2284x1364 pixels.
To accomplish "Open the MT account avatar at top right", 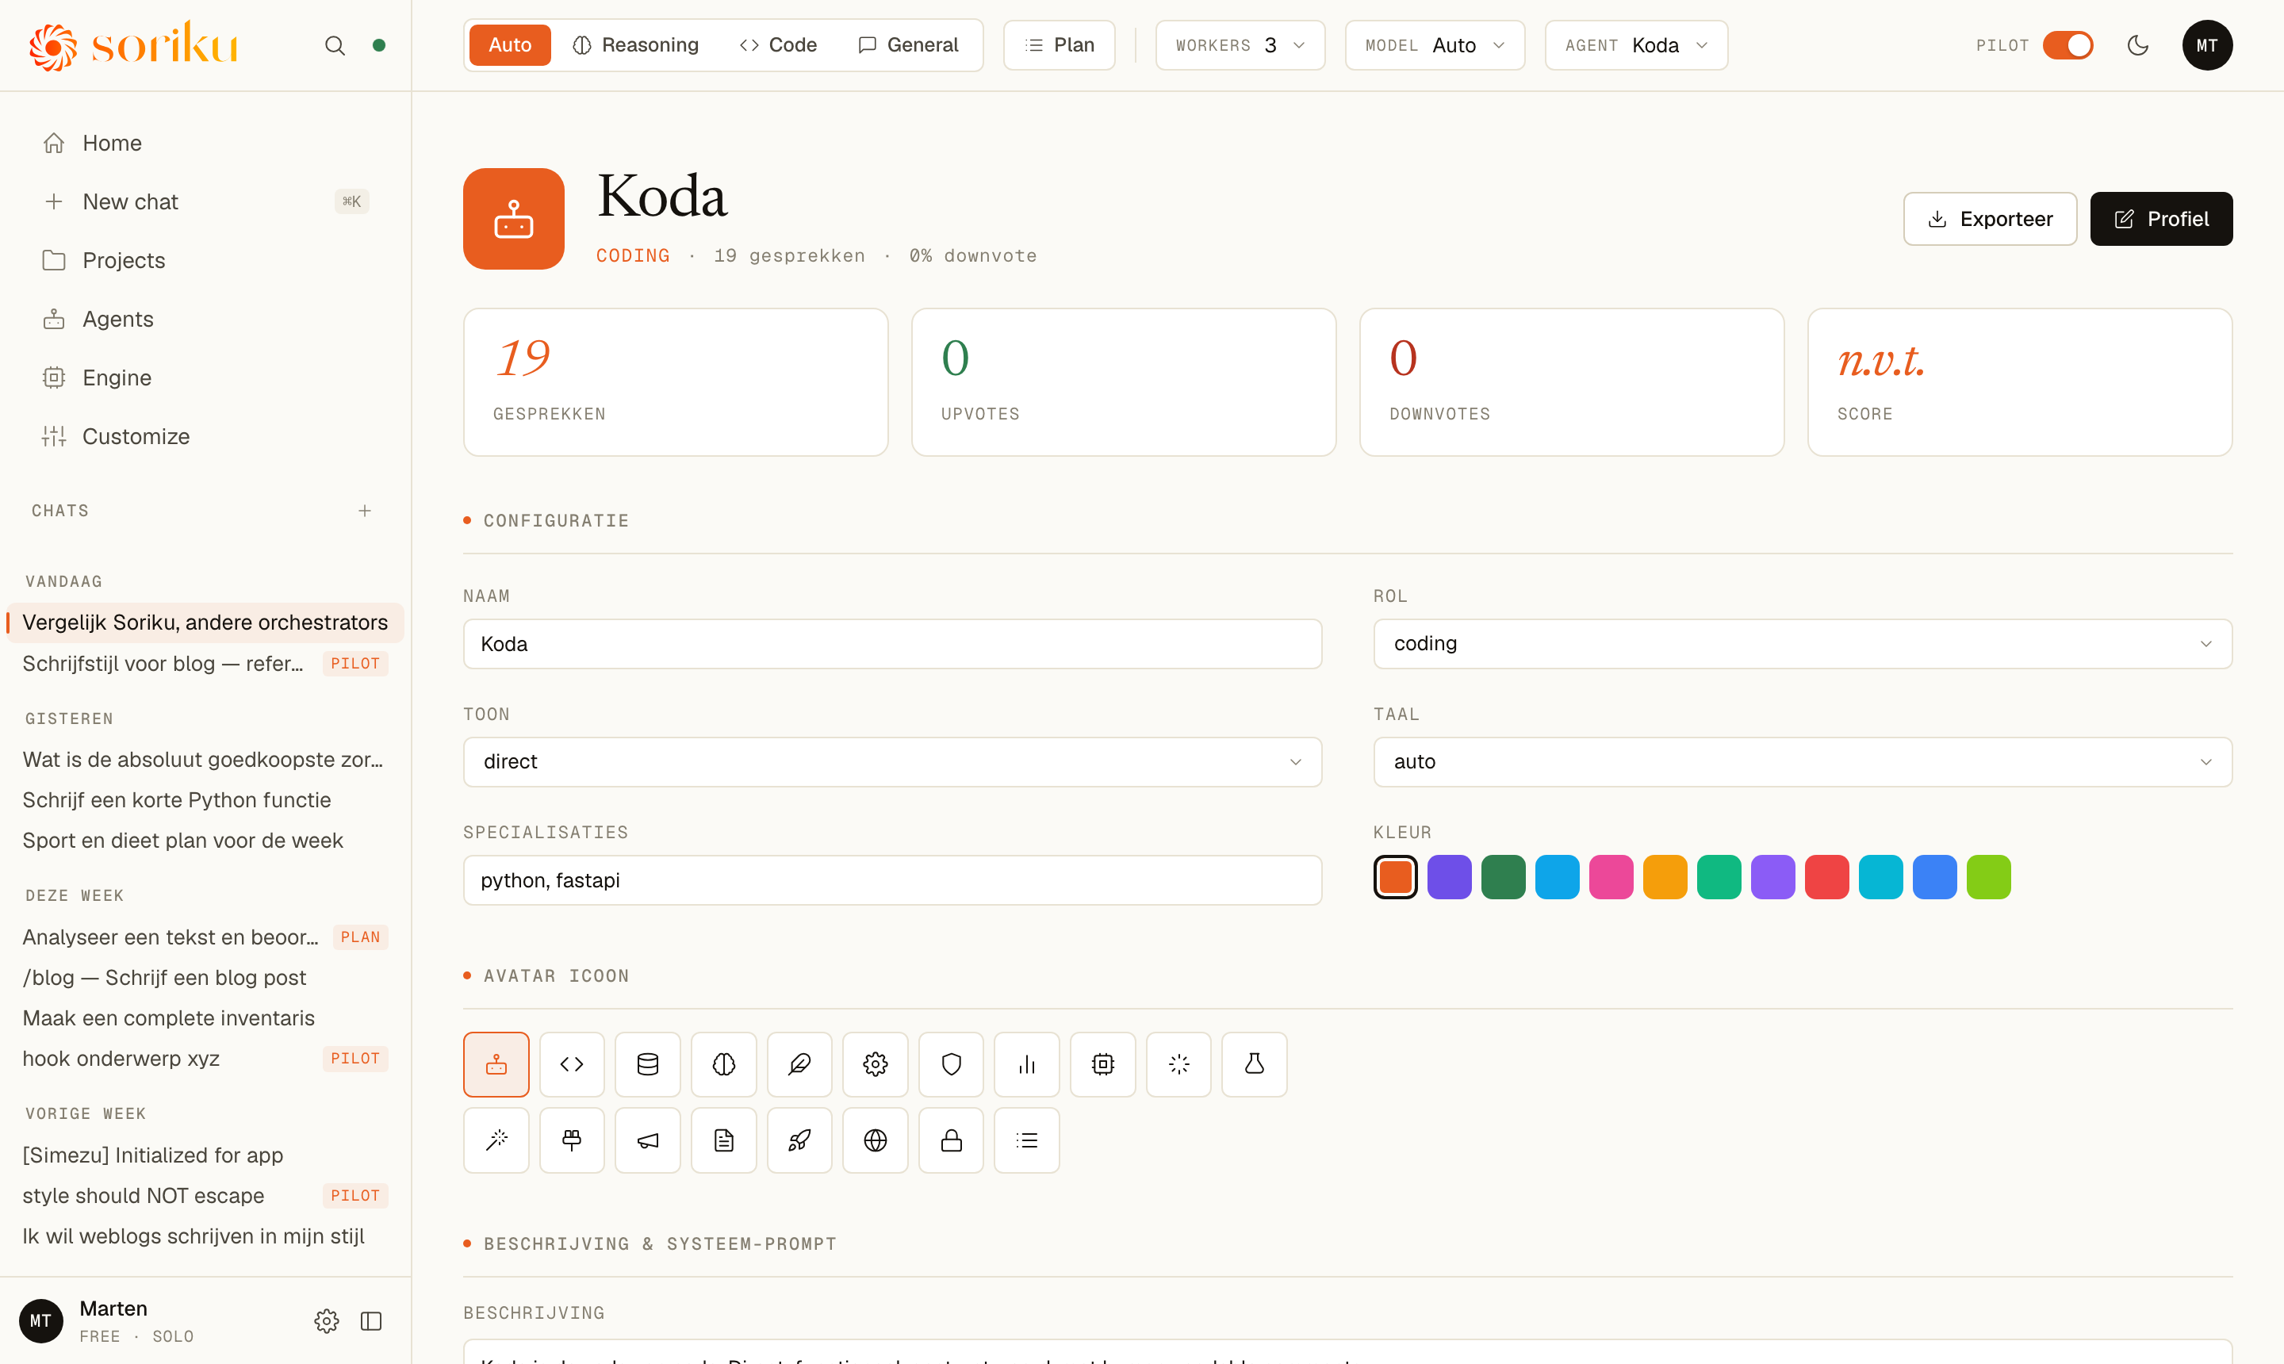I will (x=2207, y=45).
